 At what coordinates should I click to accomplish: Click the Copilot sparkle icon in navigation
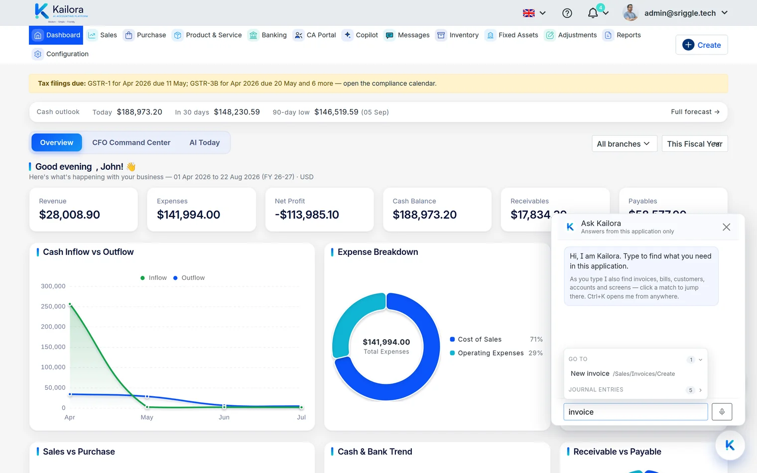click(348, 35)
